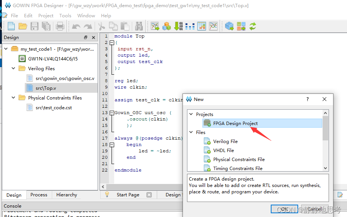Viewport: 347px width, 217px height.
Task: Select FPGA Design Project in the list
Action: click(262, 123)
